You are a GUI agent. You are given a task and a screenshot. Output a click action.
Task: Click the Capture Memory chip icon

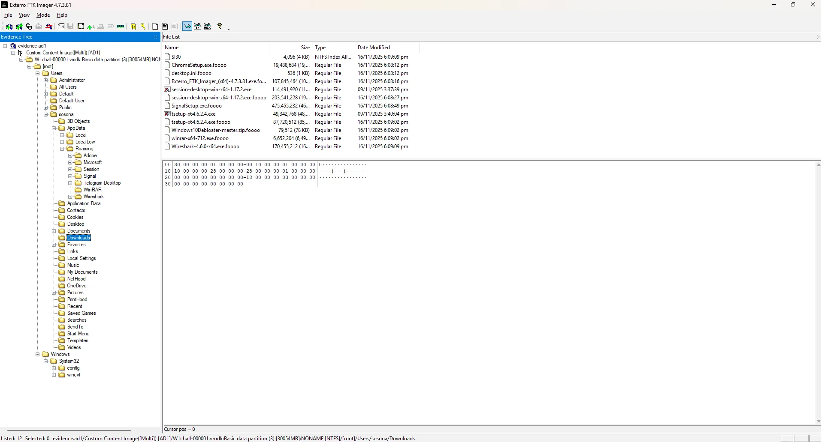point(121,27)
